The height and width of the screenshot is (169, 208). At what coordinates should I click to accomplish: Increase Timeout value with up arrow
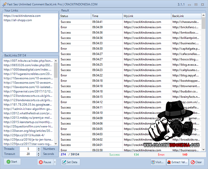point(39,153)
